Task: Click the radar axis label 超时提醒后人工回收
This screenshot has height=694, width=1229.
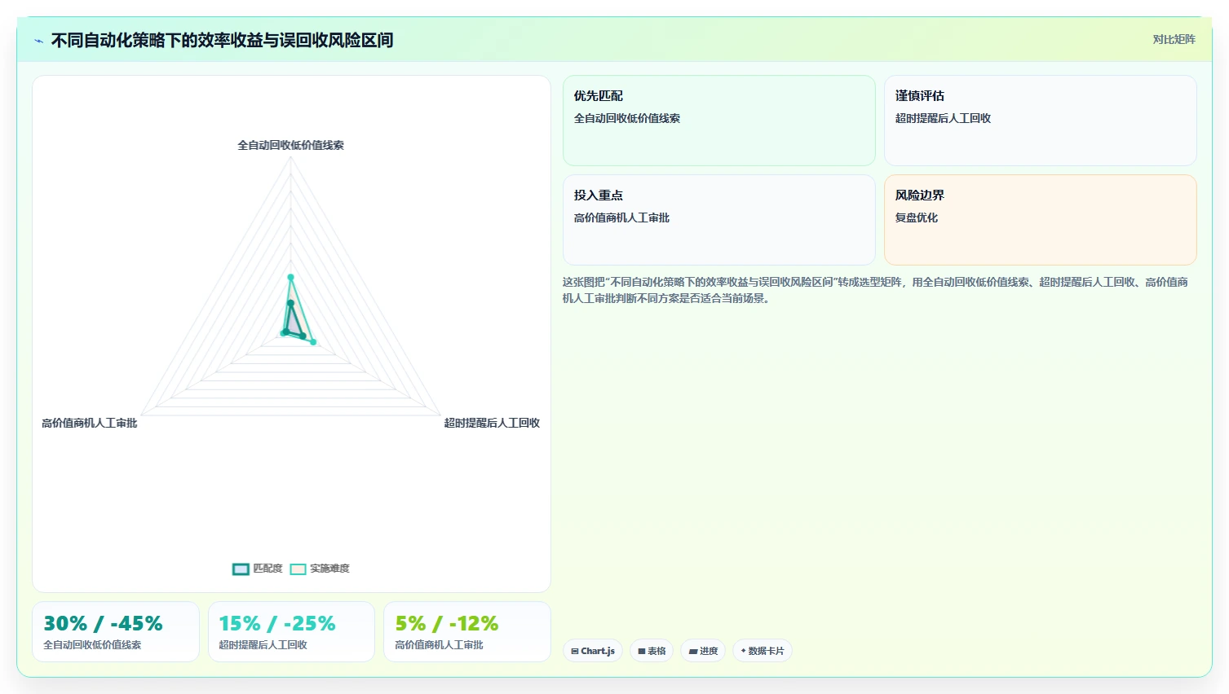Action: coord(492,423)
